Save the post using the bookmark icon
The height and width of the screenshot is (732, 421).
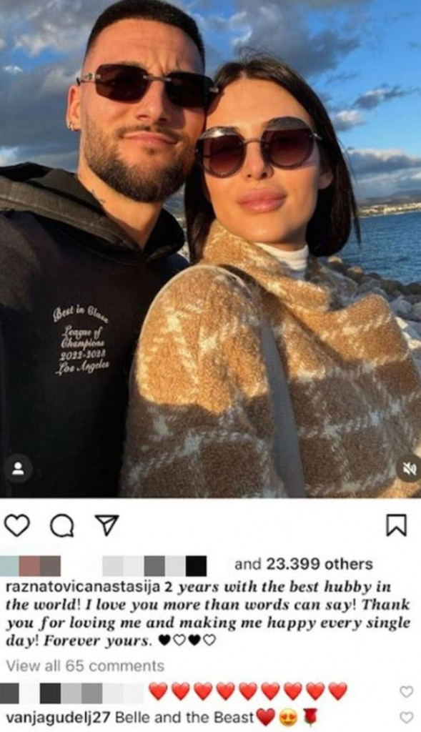396,525
